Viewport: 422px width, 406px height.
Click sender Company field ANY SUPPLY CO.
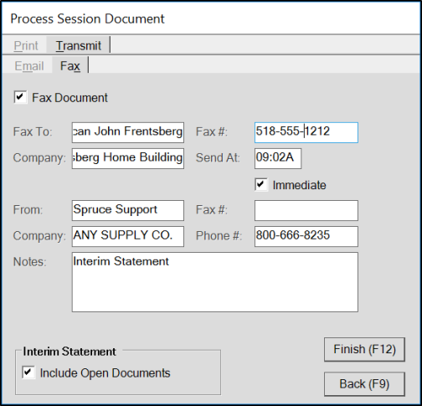pyautogui.click(x=128, y=236)
